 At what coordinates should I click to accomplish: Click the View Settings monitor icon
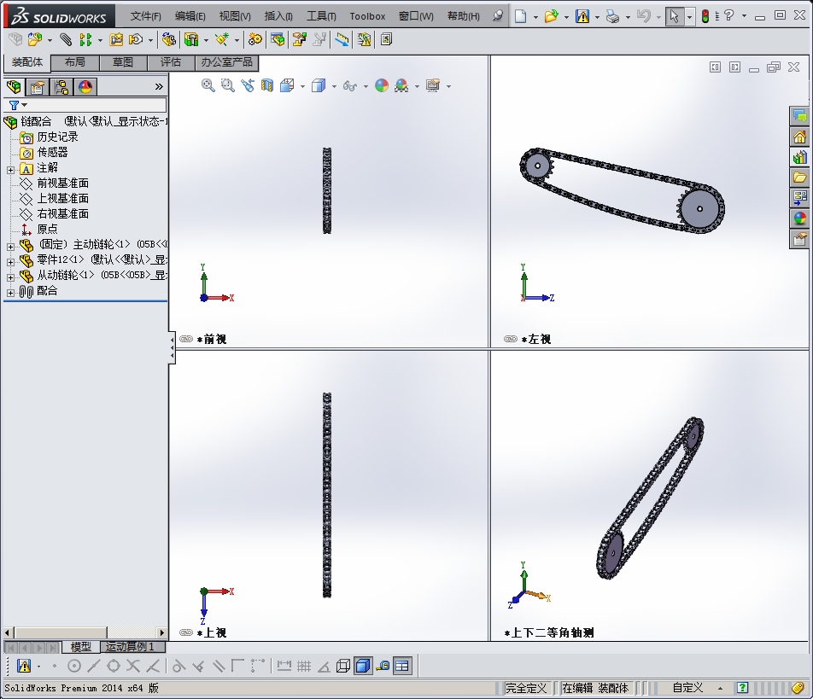pyautogui.click(x=433, y=85)
